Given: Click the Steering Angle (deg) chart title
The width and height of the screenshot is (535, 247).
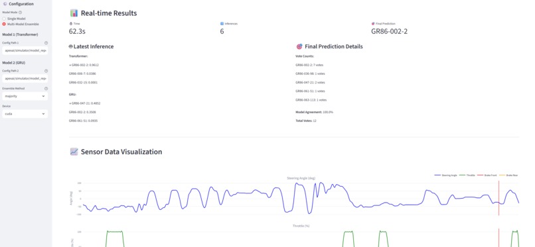Looking at the screenshot, I should [x=301, y=178].
